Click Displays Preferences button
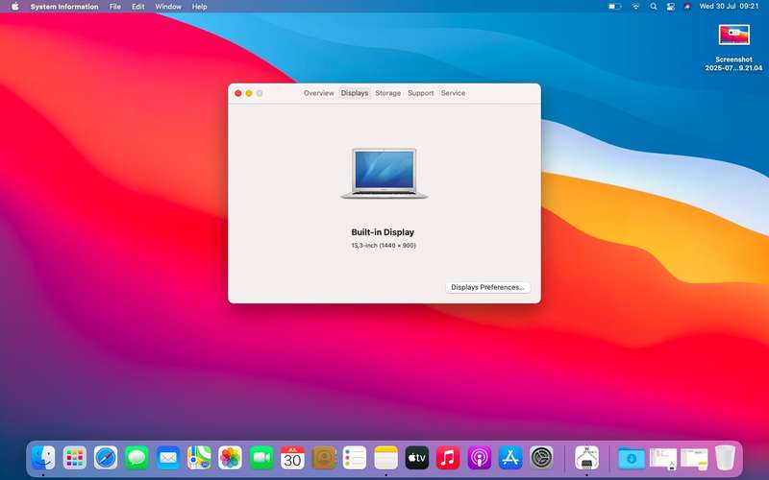 click(488, 287)
